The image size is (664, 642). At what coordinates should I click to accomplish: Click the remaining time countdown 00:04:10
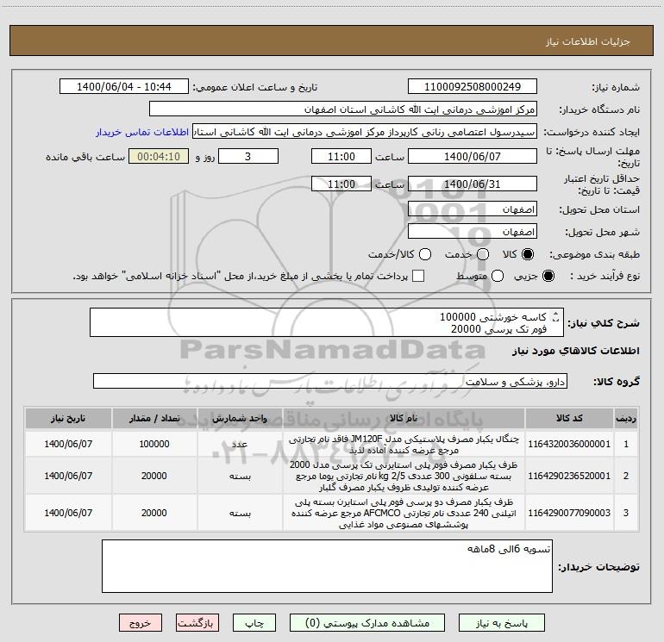(159, 156)
